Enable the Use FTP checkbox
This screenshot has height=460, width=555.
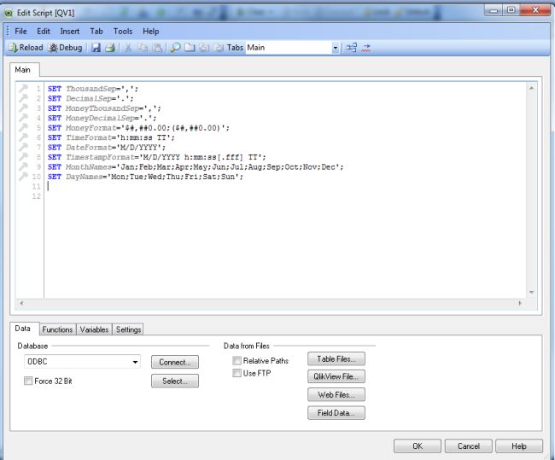click(x=237, y=373)
